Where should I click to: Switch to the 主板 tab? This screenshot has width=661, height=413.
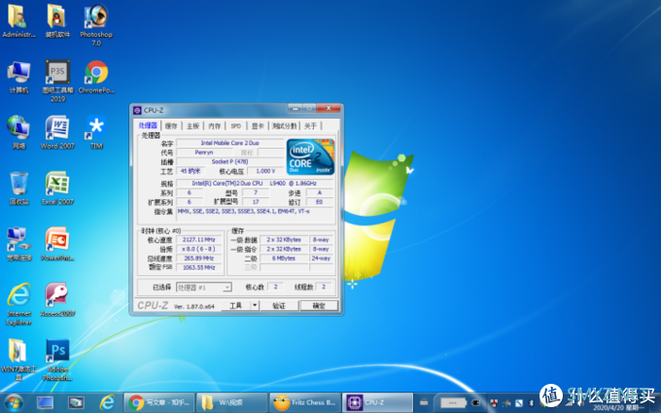[193, 126]
